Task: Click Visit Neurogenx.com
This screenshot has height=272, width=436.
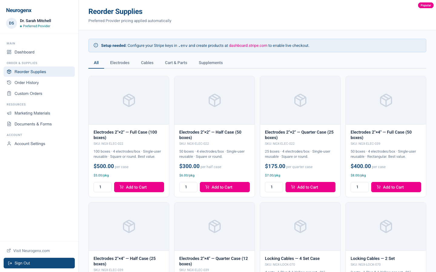Action: click(x=31, y=251)
